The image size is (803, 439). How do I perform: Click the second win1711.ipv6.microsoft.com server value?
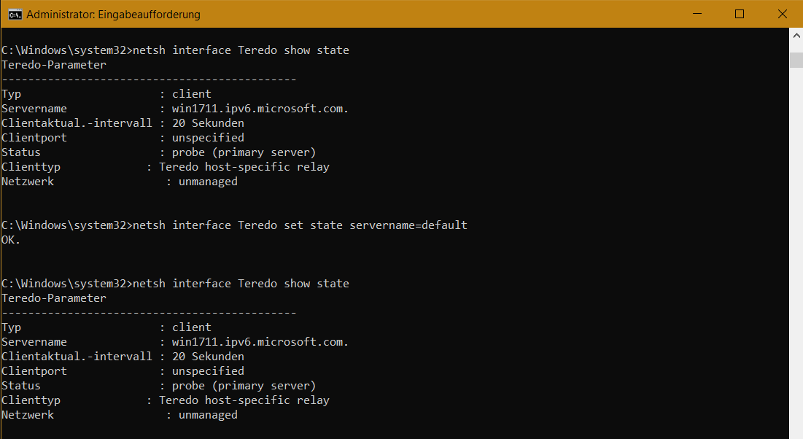(x=260, y=342)
